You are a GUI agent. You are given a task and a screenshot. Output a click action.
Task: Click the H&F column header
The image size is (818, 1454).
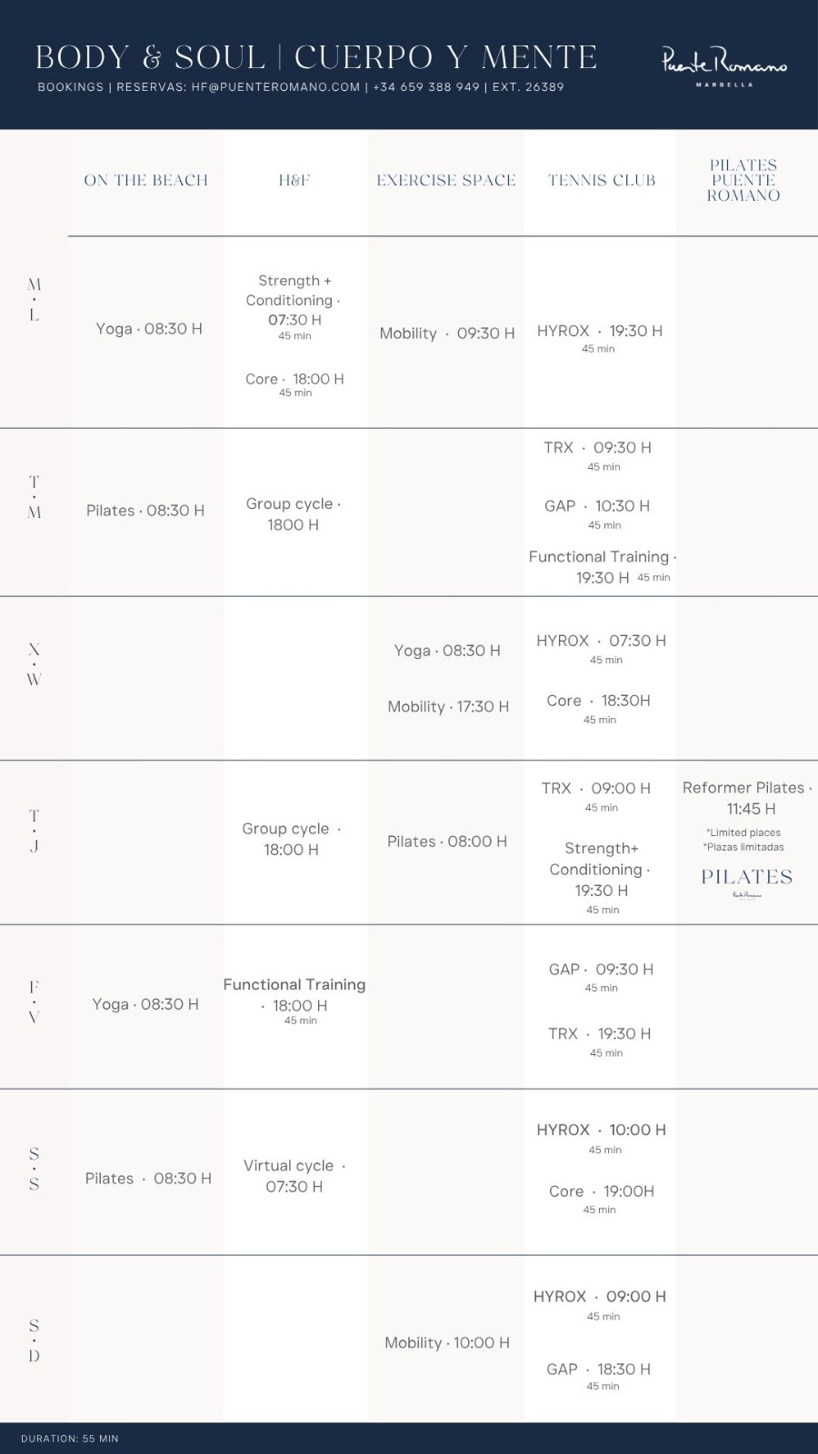point(294,180)
